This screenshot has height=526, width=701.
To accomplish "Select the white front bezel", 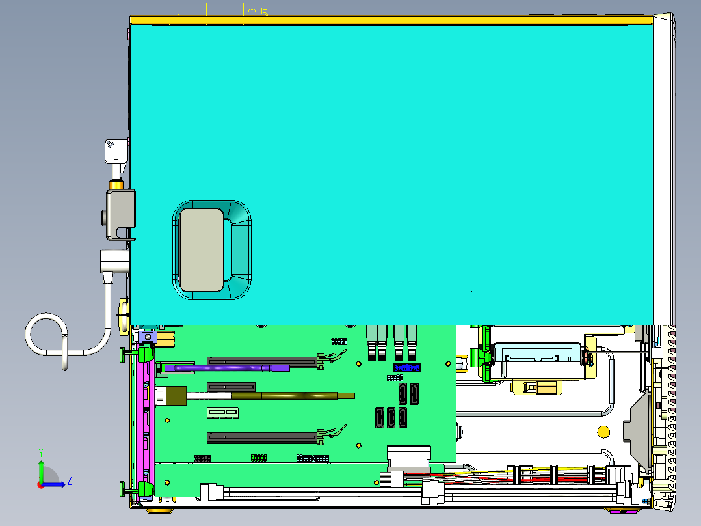I will point(663,170).
